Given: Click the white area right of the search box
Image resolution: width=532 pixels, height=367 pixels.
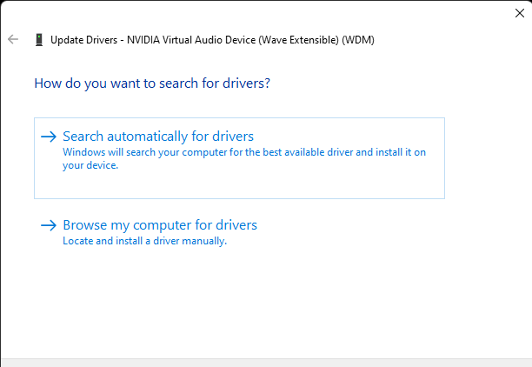Looking at the screenshot, I should click(487, 157).
